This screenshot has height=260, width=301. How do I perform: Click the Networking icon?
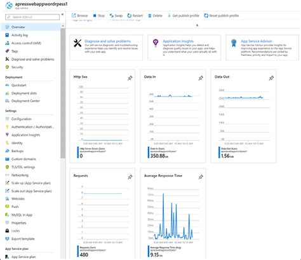pyautogui.click(x=7, y=175)
